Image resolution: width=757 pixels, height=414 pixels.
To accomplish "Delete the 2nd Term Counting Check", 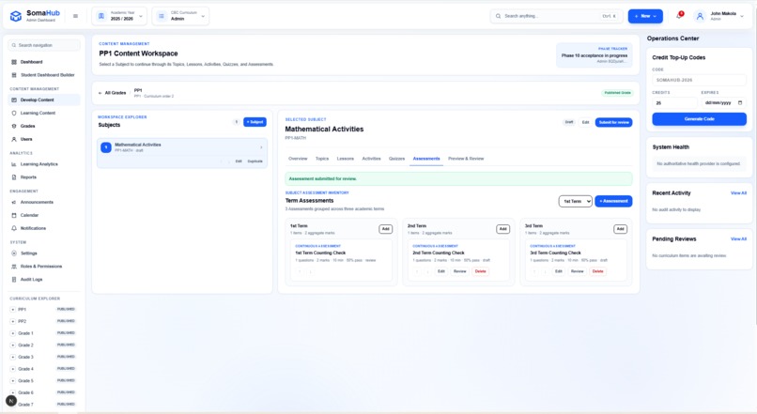I will [x=480, y=271].
